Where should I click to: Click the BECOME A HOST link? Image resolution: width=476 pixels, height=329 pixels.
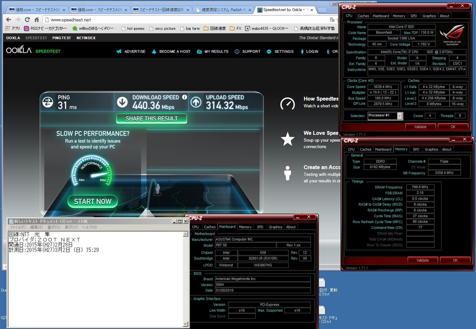pos(175,51)
